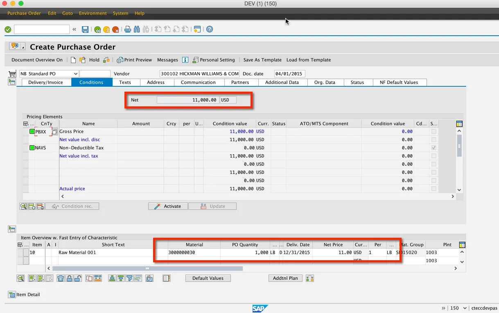Click the shopping cart icon beside order type
The width and height of the screenshot is (499, 313).
click(12, 74)
